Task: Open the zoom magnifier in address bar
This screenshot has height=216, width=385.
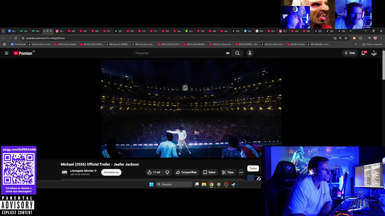Action: click(340, 38)
